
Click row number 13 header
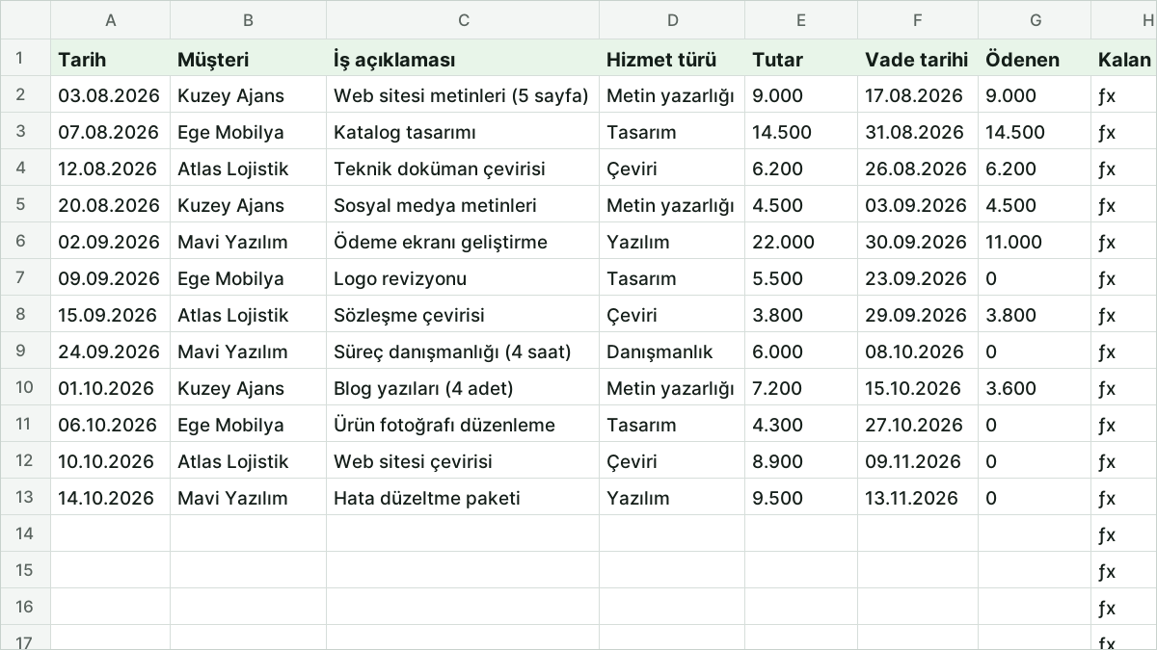25,497
